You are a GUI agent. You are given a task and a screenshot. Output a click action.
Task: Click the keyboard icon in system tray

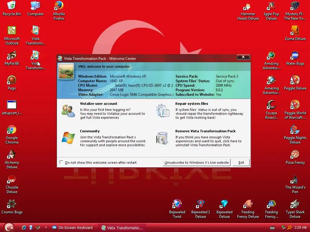[272, 228]
